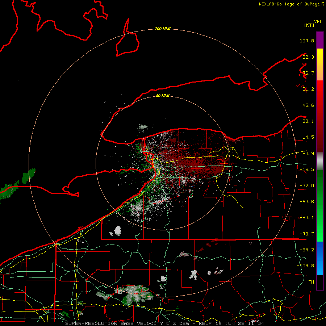326x326 pixels.
Task: Click the VEL legend title
Action: click(318, 22)
